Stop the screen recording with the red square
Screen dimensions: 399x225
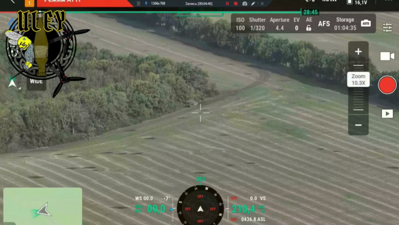236,3
